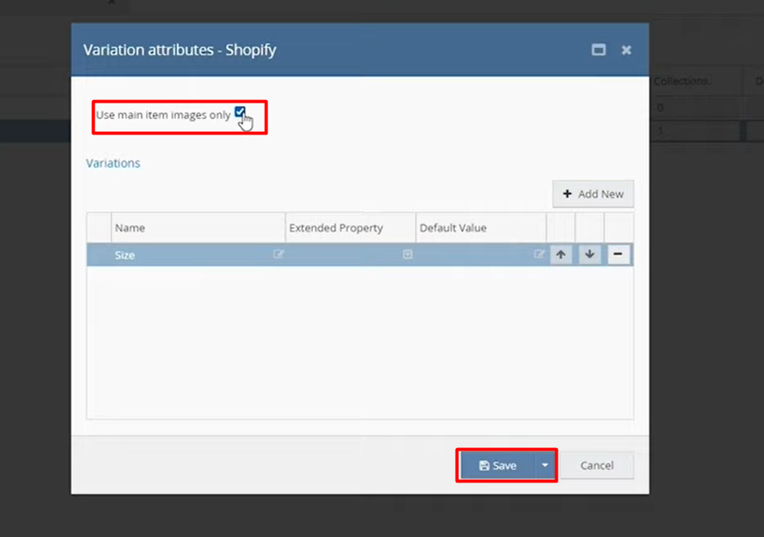Toggle the Use main item images only checkbox

pyautogui.click(x=240, y=112)
